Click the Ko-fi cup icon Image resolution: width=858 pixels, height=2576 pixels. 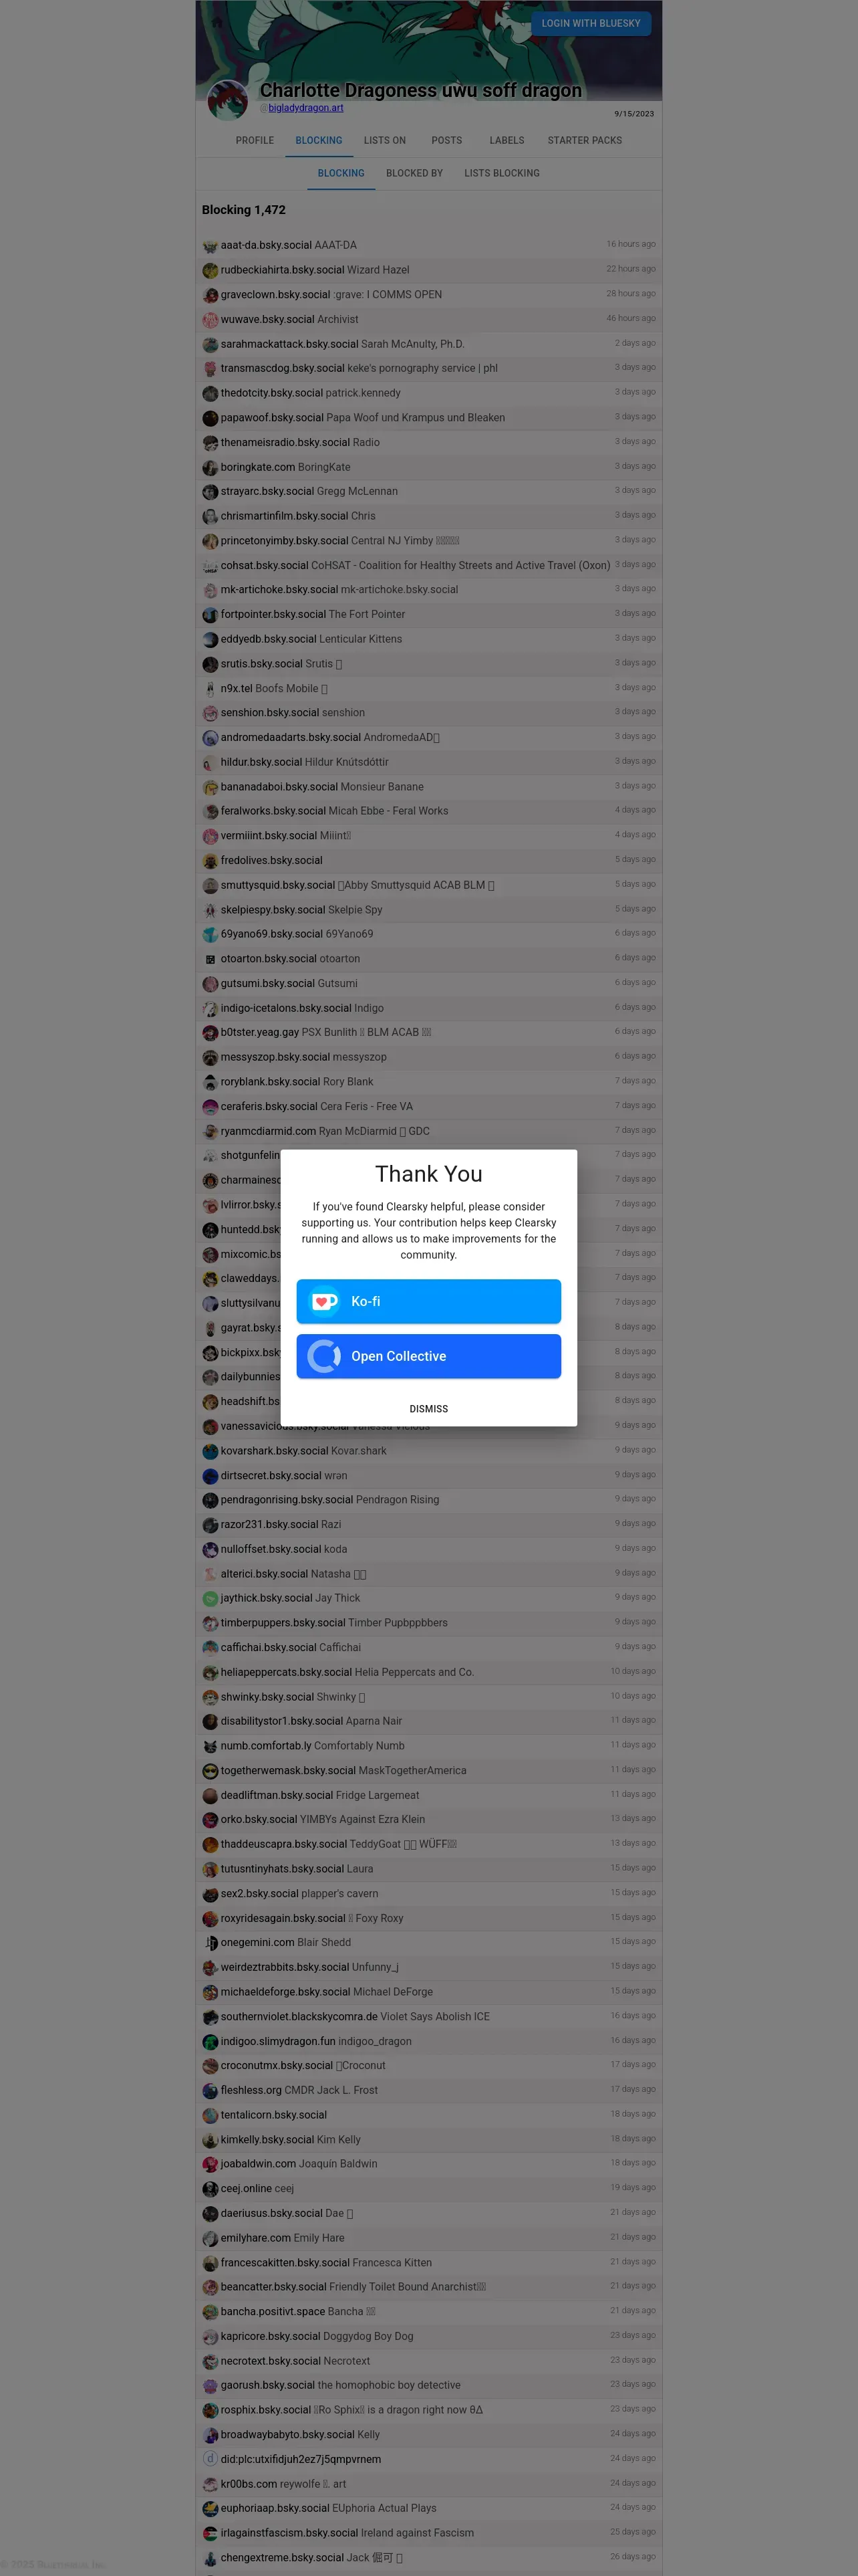(x=325, y=1301)
